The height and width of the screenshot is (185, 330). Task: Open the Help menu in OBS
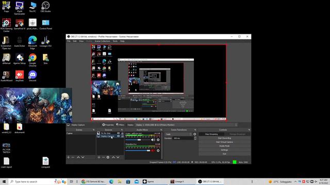click(122, 41)
